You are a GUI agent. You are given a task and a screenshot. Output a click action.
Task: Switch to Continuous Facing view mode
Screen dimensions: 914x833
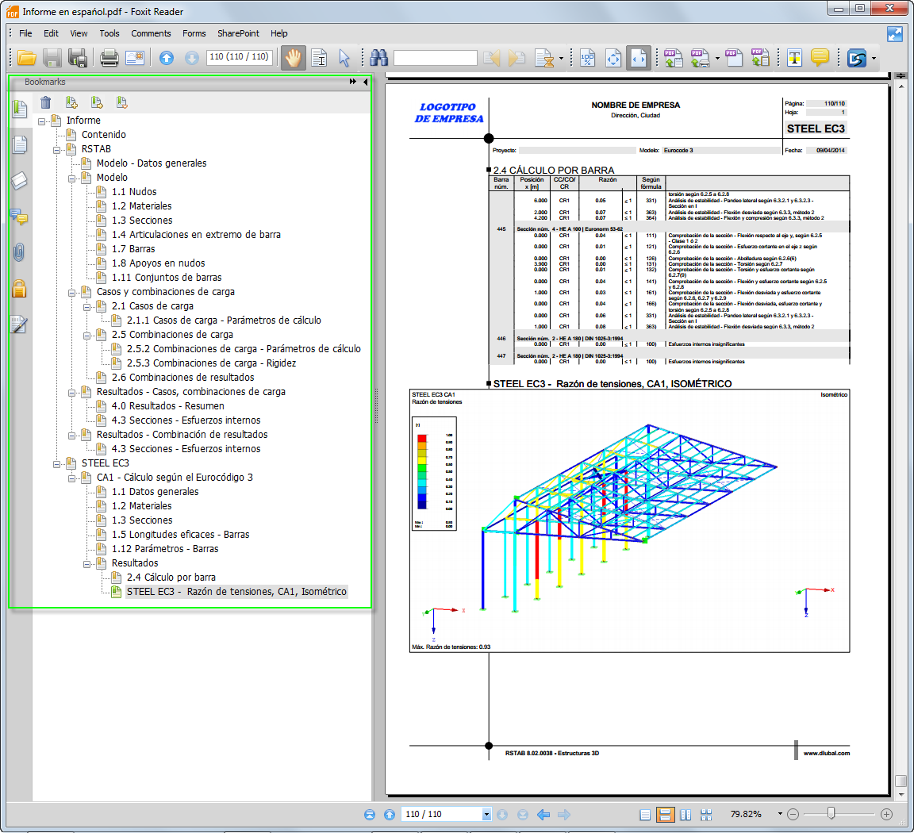pos(706,814)
